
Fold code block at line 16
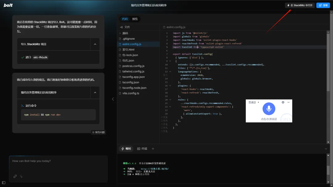coord(170,86)
